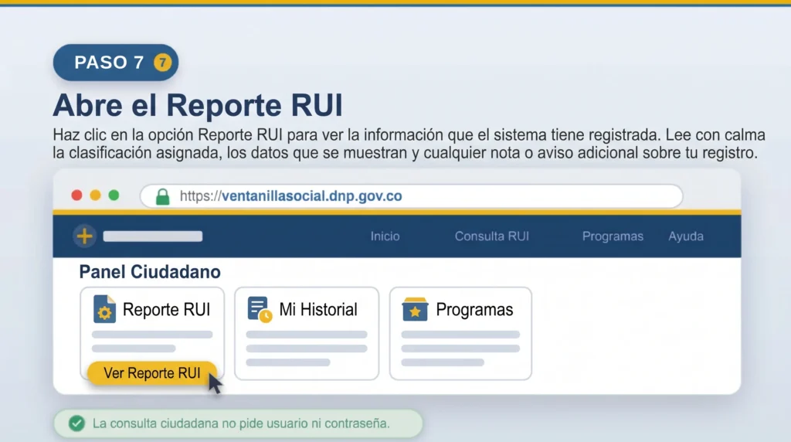The image size is (791, 442).
Task: Open the Mi Historial card title
Action: point(317,309)
